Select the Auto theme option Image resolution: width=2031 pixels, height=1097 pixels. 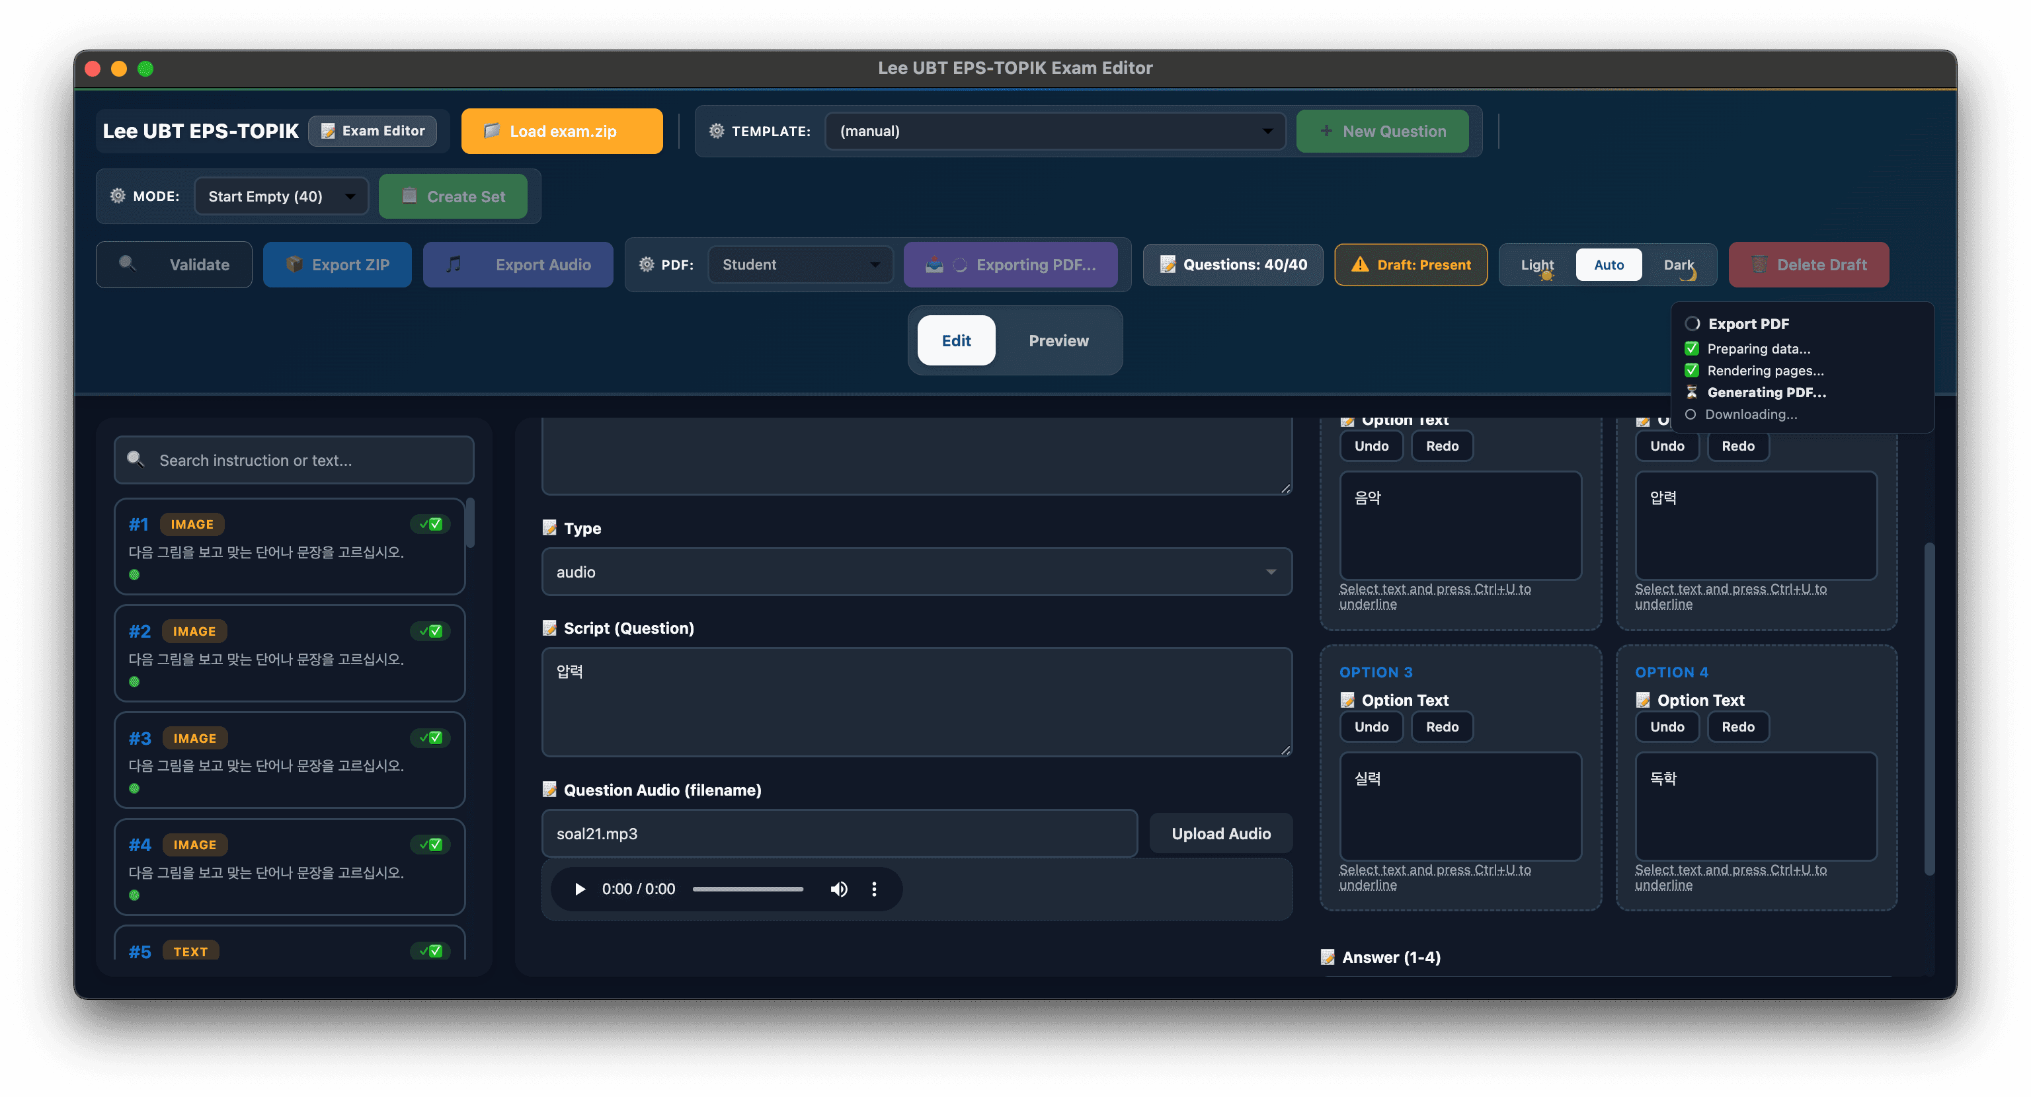(x=1609, y=265)
